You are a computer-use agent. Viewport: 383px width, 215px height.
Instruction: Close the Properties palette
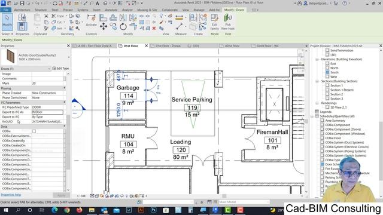(x=68, y=46)
